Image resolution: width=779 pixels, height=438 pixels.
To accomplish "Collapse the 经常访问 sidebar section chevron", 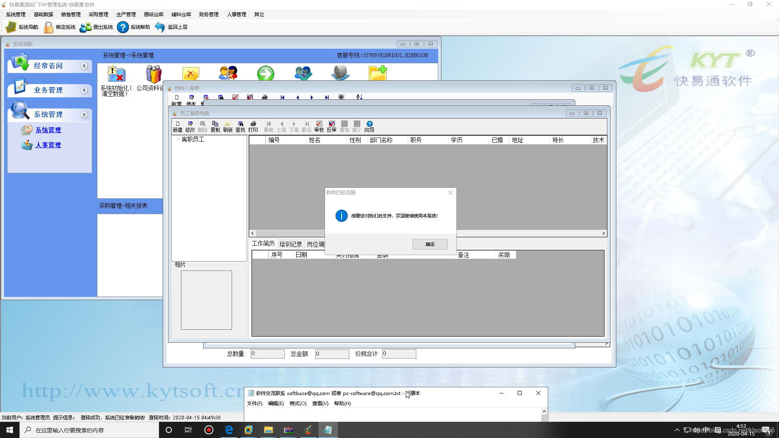I will pos(84,66).
